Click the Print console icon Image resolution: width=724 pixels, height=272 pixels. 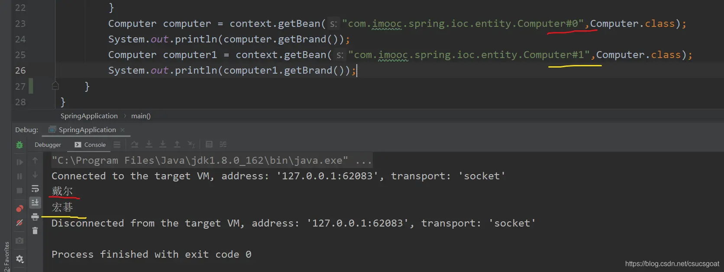pyautogui.click(x=35, y=217)
